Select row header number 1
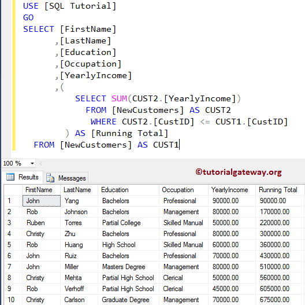This screenshot has height=305, width=305. [x=13, y=201]
